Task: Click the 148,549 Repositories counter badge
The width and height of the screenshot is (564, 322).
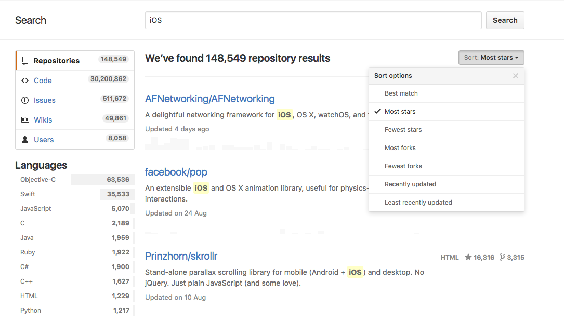Action: (113, 59)
